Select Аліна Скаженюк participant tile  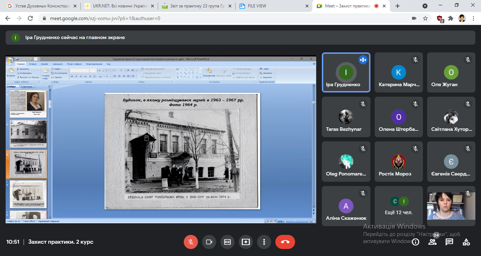click(x=346, y=206)
